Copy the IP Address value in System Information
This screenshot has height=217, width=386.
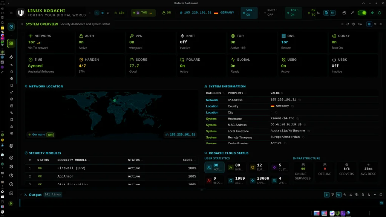(x=300, y=100)
